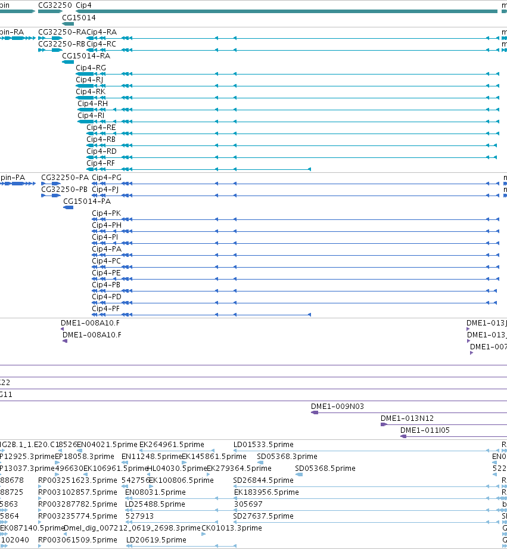Open EST LD01533.5prime

pos(263,445)
